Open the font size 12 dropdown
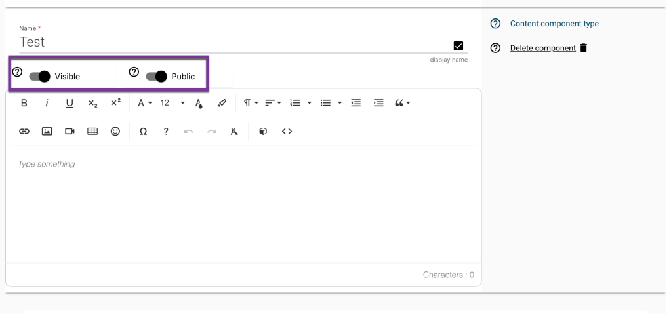Viewport: 671px width, 314px height. (x=173, y=103)
